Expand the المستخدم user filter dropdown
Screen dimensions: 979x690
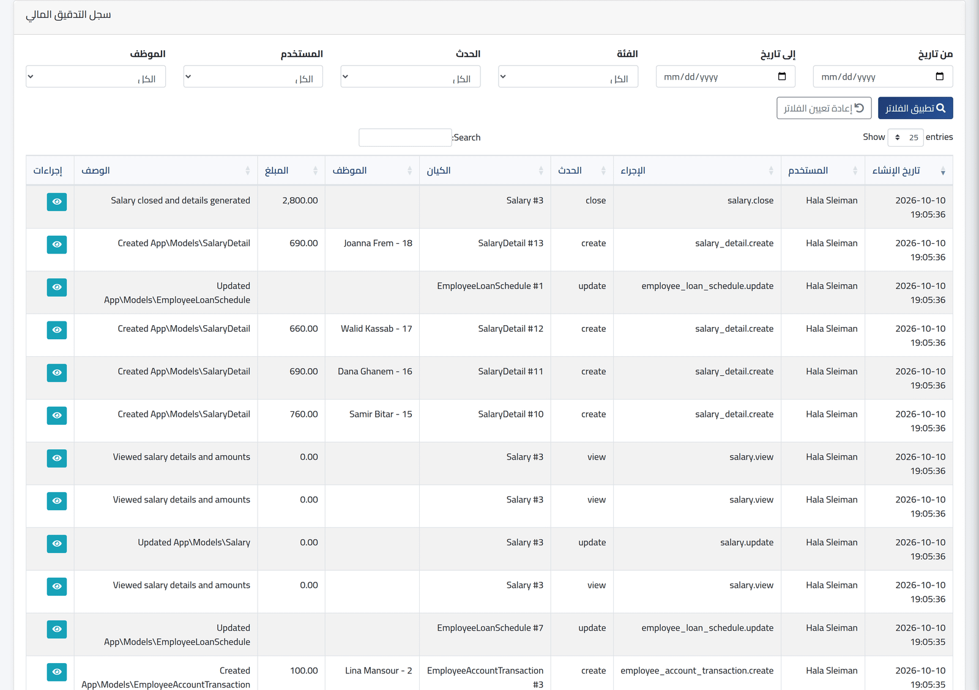(253, 76)
